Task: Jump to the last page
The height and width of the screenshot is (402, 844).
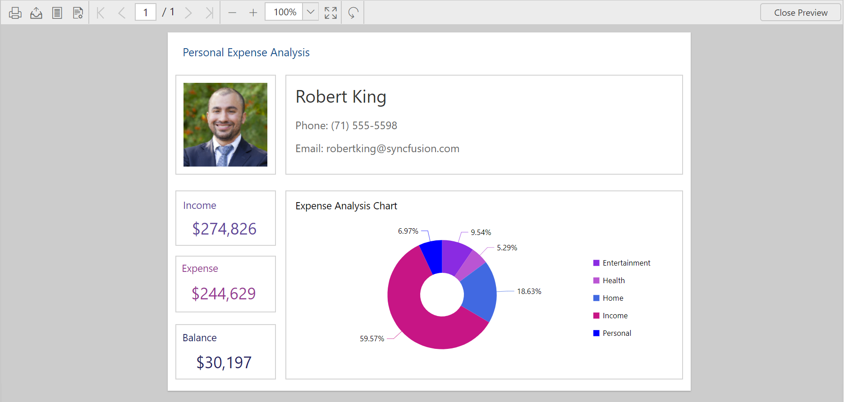Action: [209, 13]
